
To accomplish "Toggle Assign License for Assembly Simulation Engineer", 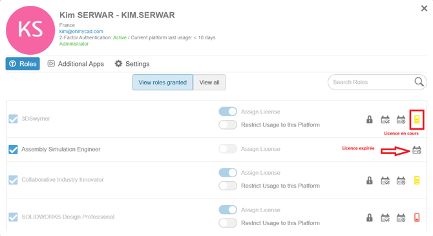I will point(228,149).
